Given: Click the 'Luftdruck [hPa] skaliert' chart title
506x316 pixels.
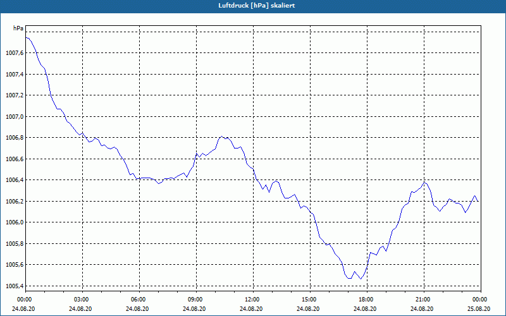Looking at the screenshot, I should (x=257, y=6).
